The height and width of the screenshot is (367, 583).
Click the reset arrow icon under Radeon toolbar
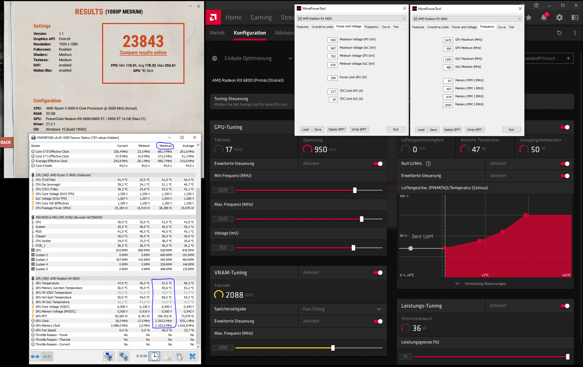point(559,33)
